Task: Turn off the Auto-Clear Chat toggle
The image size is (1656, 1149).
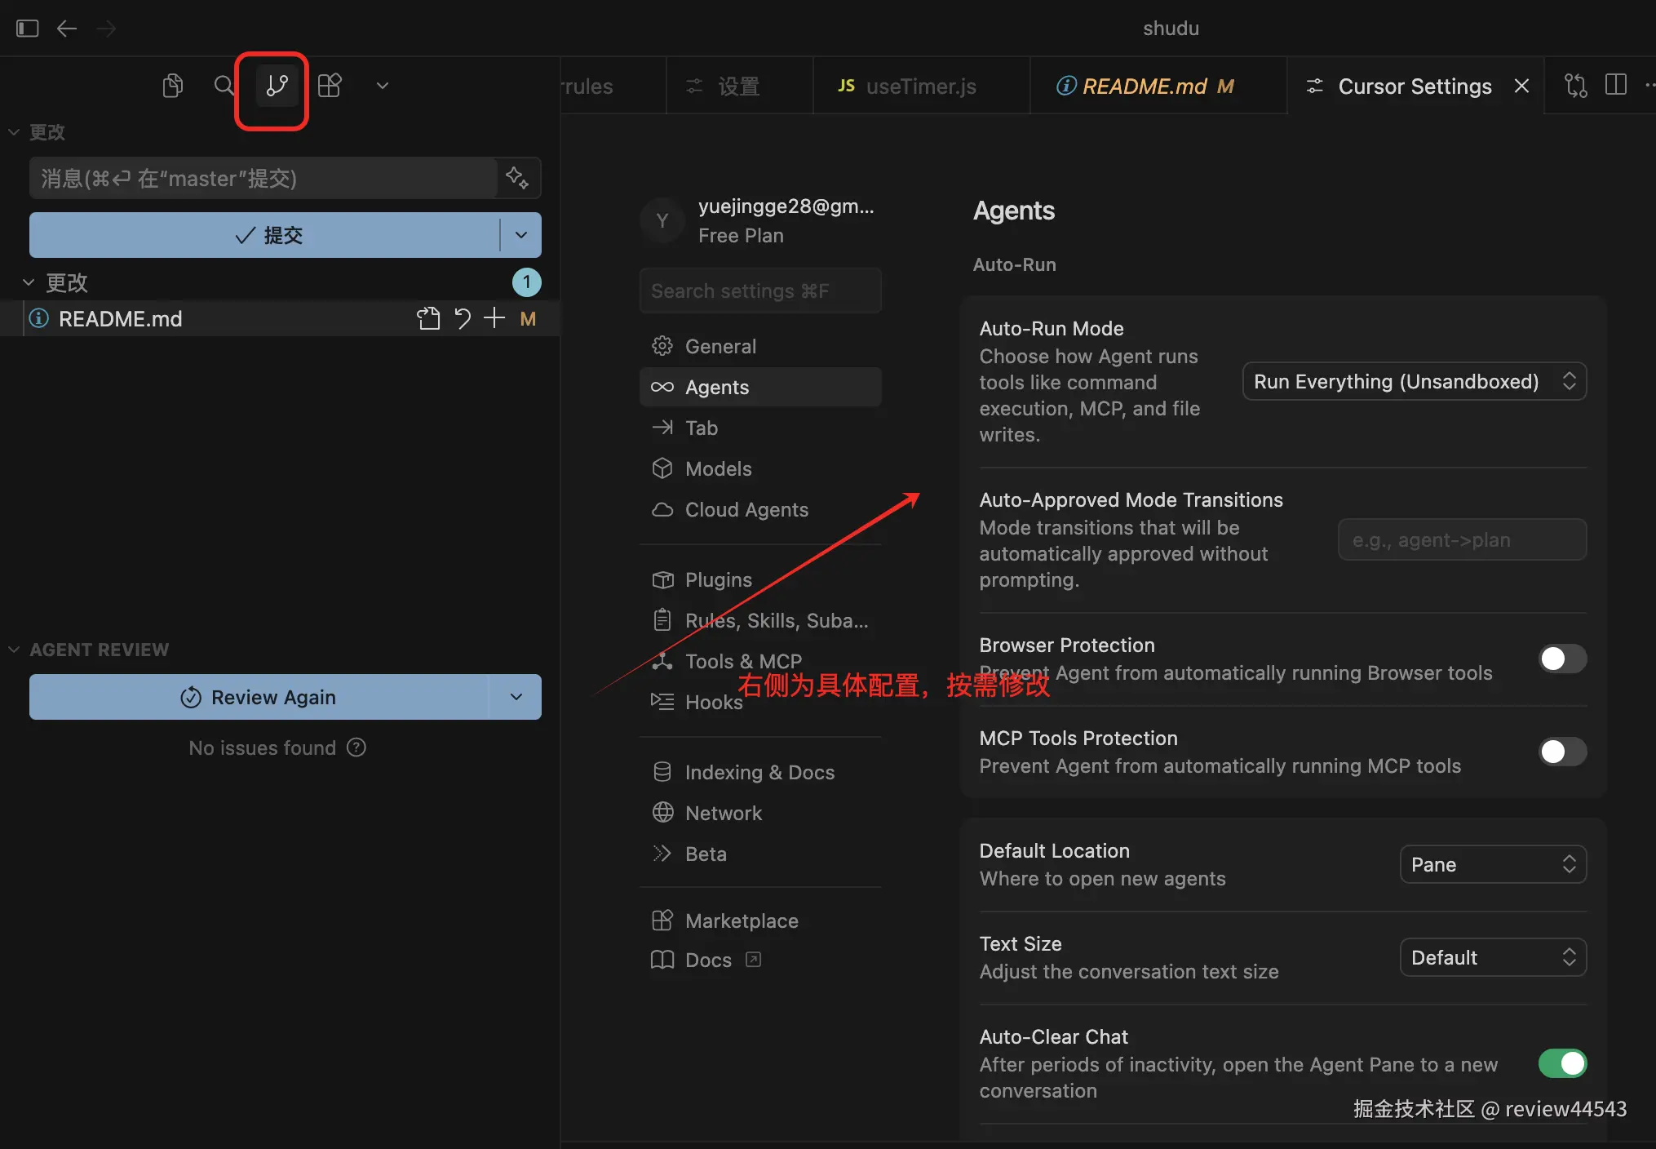Action: click(x=1561, y=1063)
